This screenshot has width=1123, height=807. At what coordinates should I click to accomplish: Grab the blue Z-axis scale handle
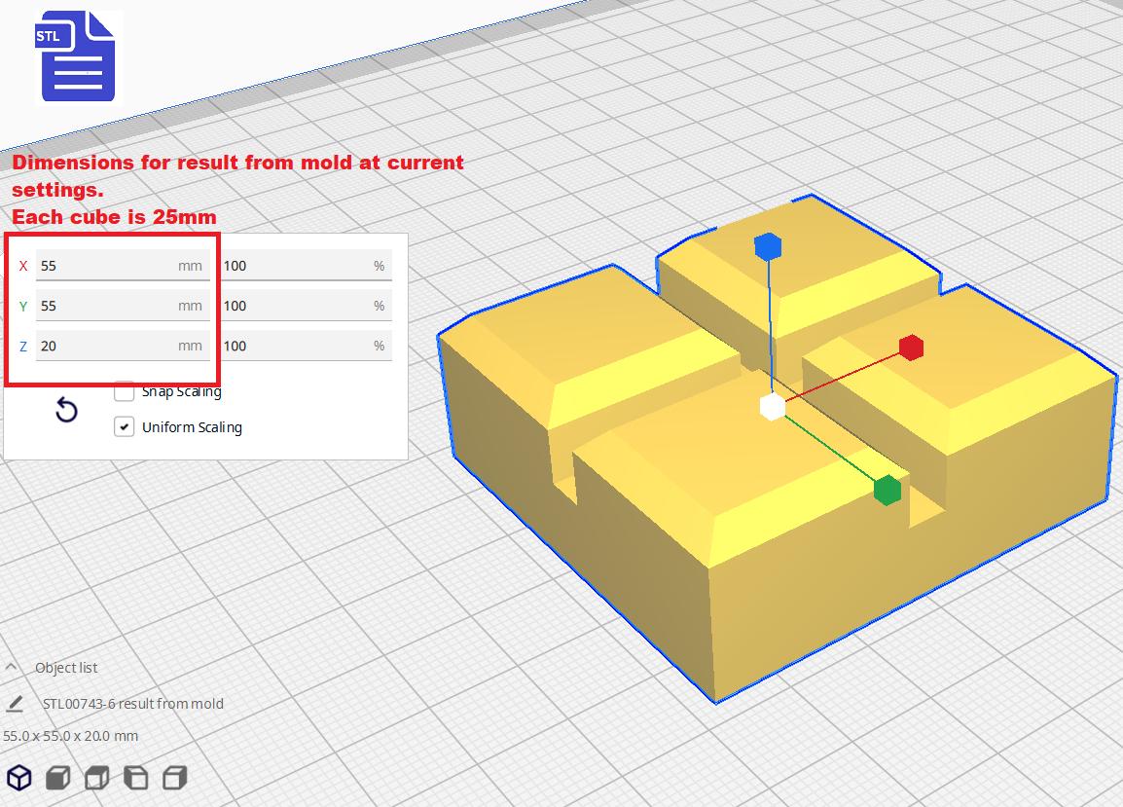pos(768,246)
